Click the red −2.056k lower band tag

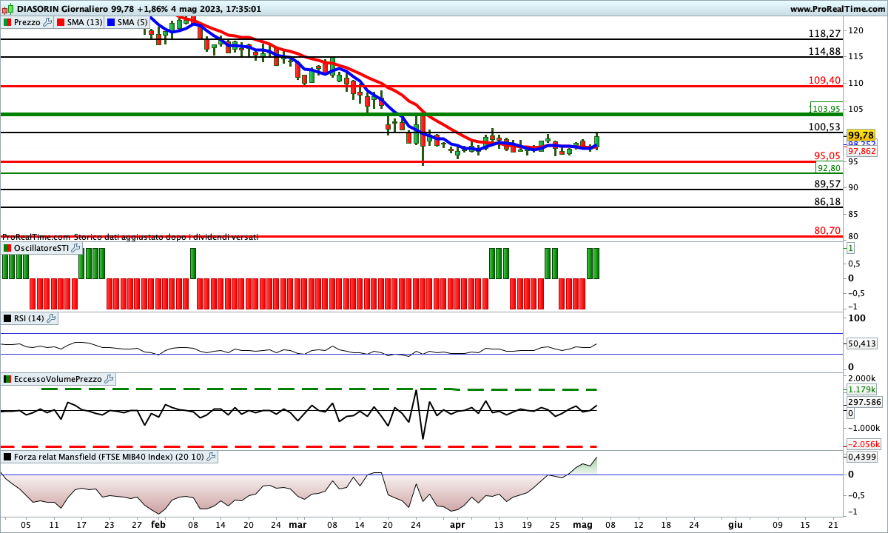[862, 443]
